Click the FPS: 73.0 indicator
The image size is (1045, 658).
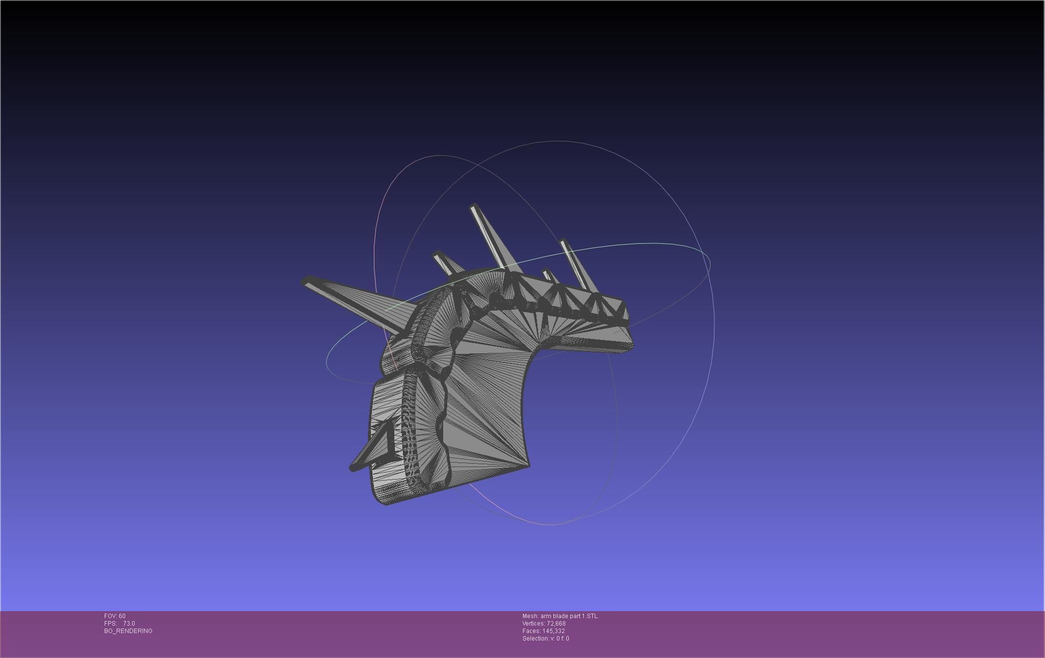click(120, 624)
